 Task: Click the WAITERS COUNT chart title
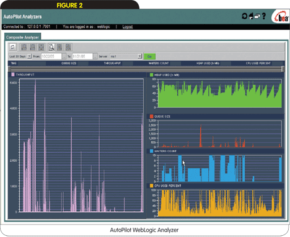165,151
